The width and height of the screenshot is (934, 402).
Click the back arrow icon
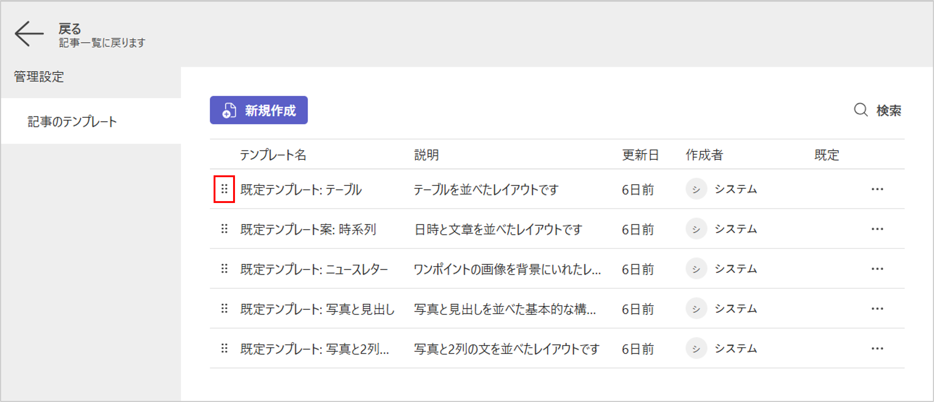tap(29, 34)
